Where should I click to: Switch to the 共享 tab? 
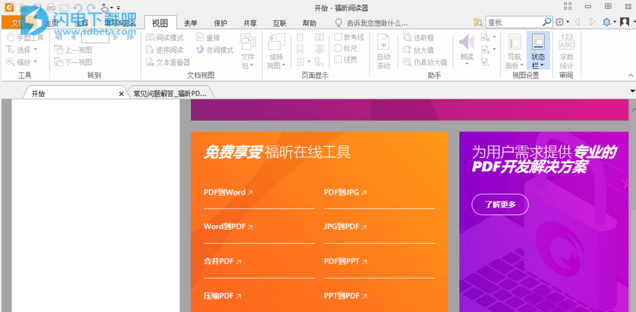[x=250, y=23]
